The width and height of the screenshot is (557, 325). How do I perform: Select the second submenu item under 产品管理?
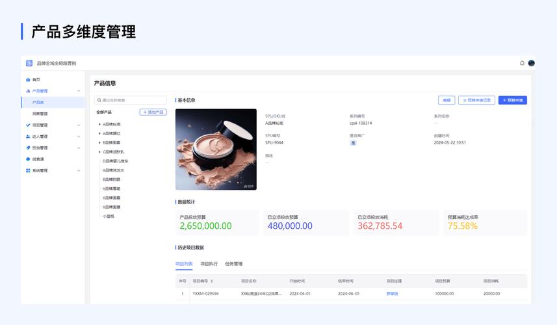(40, 114)
